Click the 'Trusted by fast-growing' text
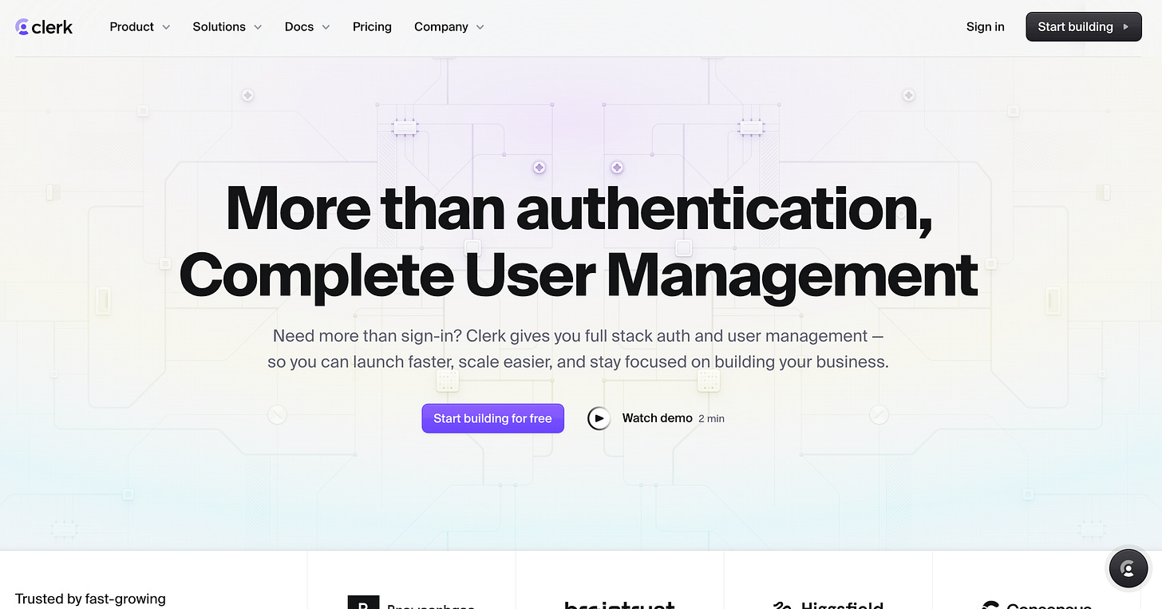 coord(90,599)
